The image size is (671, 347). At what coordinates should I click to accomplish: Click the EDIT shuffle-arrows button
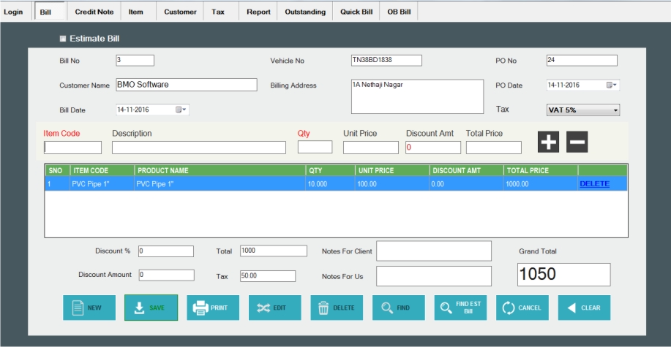tap(274, 308)
